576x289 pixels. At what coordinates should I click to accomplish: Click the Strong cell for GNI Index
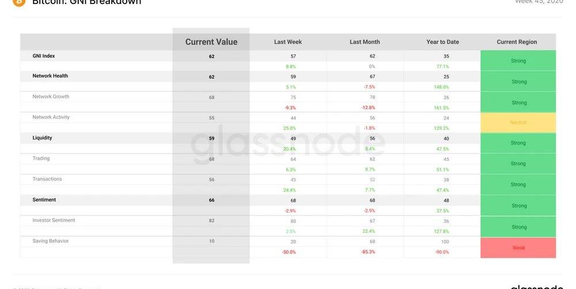(518, 61)
